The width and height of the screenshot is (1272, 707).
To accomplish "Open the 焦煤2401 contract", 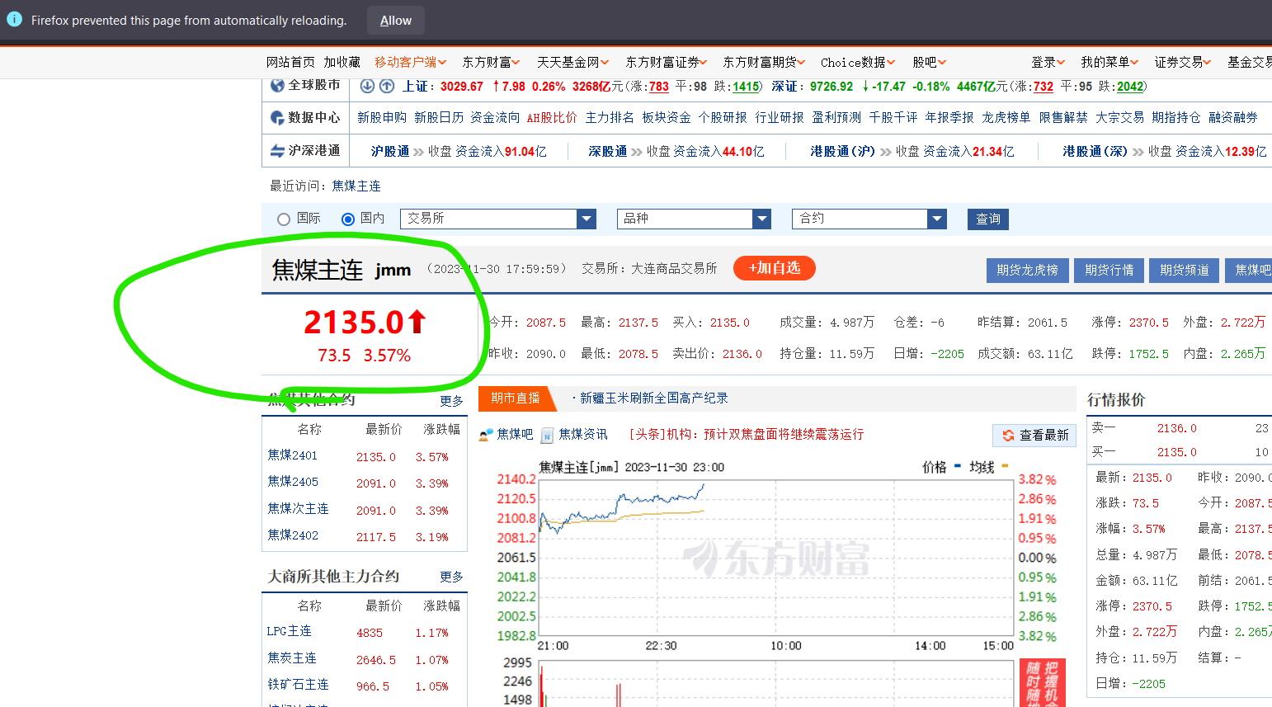I will 293,455.
